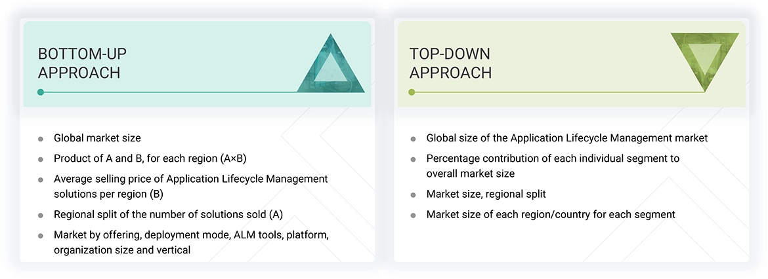Click Global size of ALM market item

(567, 138)
